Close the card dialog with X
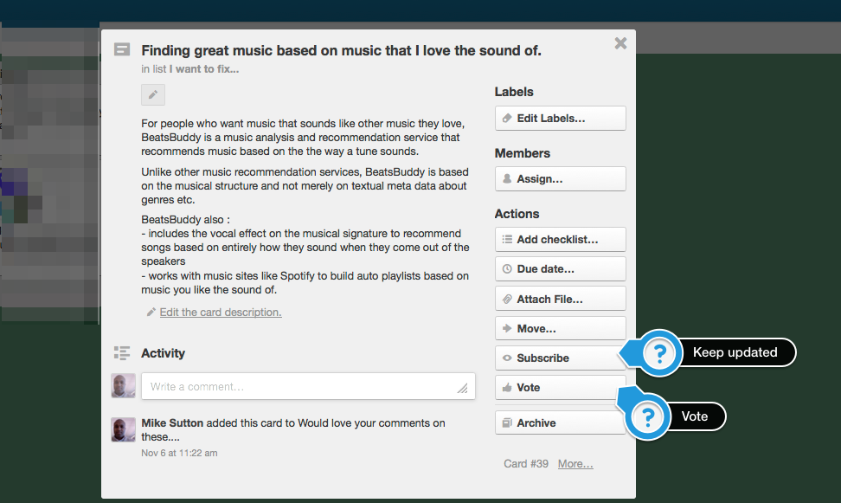This screenshot has width=841, height=503. (x=620, y=43)
